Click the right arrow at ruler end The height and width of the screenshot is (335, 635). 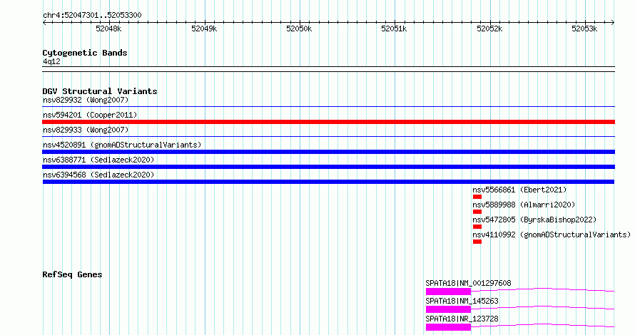coord(613,23)
